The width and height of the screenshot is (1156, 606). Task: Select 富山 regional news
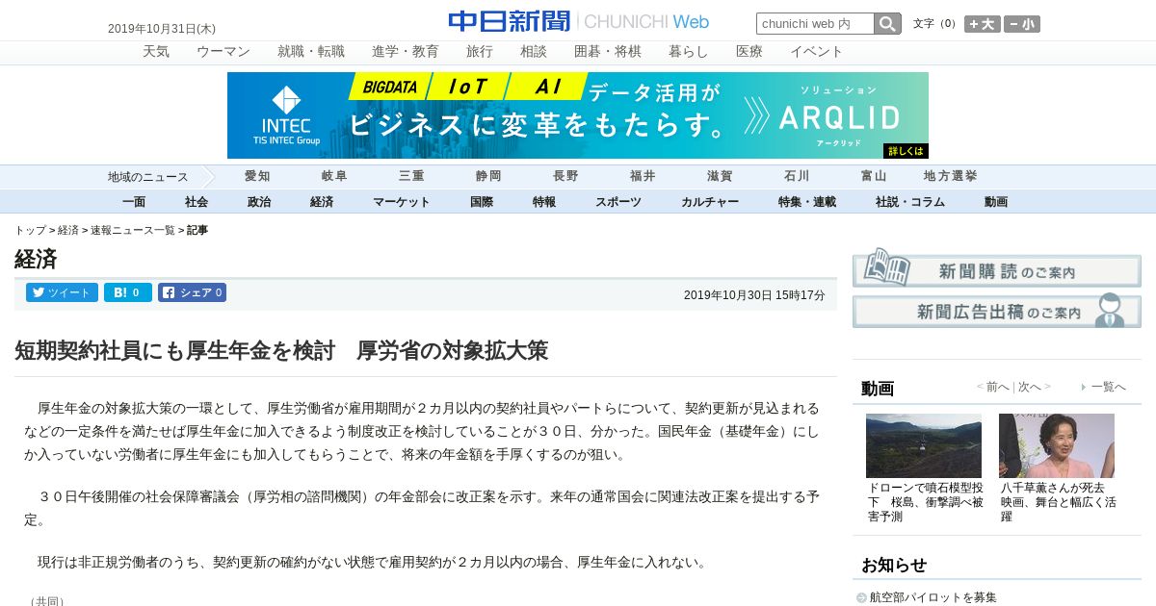pos(874,176)
